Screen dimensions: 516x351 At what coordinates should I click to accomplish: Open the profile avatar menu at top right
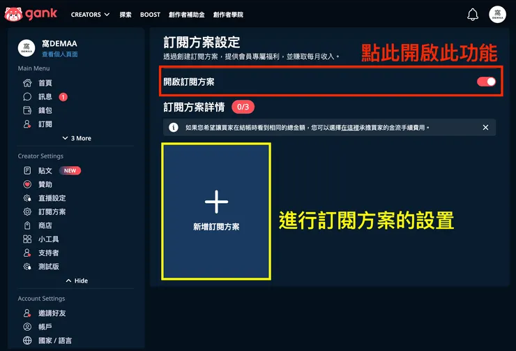[497, 15]
